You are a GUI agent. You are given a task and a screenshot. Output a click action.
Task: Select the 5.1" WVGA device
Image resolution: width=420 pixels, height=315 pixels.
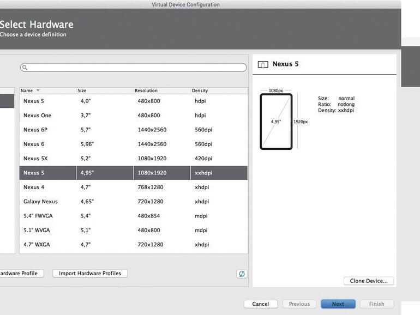tap(37, 231)
